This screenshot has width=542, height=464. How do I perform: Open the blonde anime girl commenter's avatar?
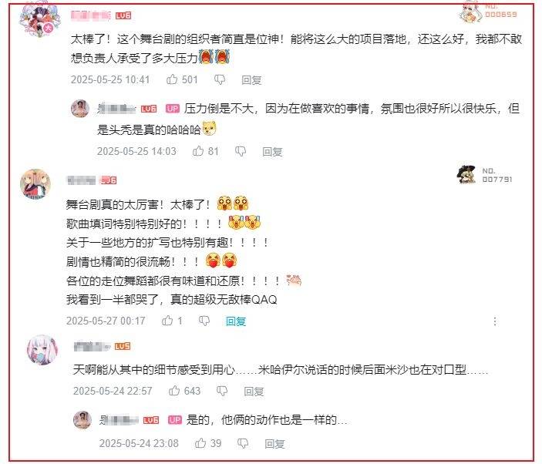click(35, 184)
